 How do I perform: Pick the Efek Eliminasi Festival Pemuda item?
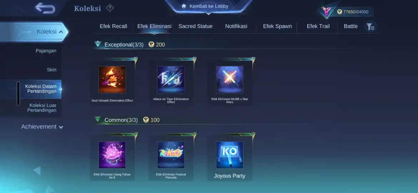point(171,155)
